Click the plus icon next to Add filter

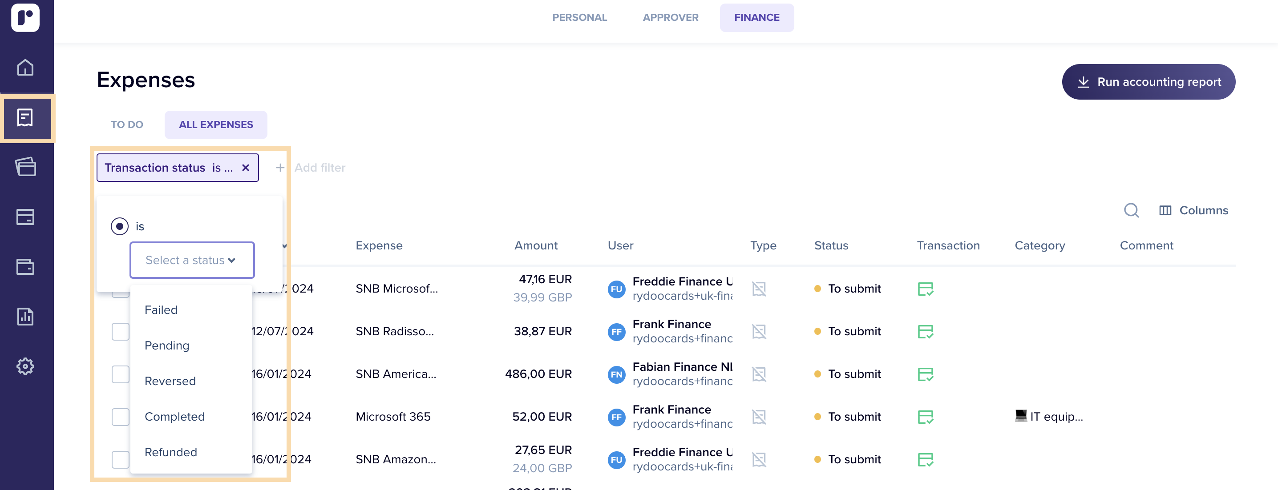click(x=280, y=168)
